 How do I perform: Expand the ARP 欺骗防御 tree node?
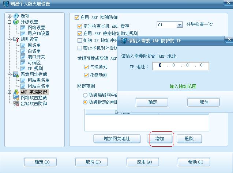(9, 92)
